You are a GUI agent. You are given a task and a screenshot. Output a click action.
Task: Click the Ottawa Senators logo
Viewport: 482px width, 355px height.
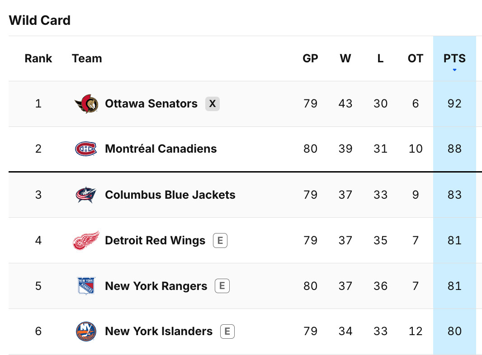pyautogui.click(x=86, y=104)
